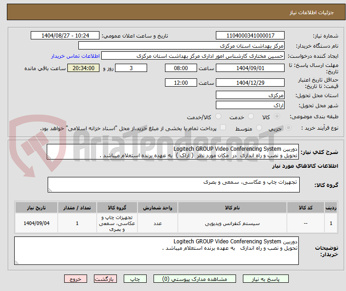Click the تاریخ نیاز column header

tap(36, 208)
